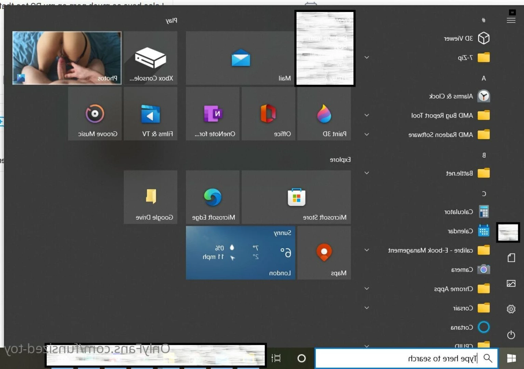
Task: Open Task View on taskbar
Action: (276, 358)
